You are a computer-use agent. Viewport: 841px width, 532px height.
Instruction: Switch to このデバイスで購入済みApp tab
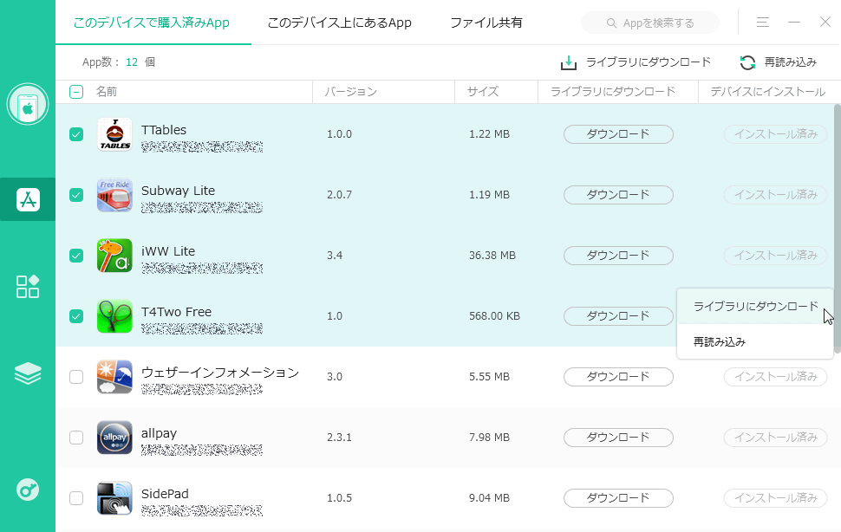click(151, 23)
